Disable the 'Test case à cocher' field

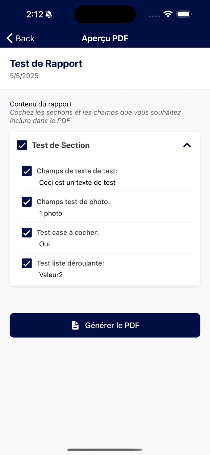tap(27, 233)
